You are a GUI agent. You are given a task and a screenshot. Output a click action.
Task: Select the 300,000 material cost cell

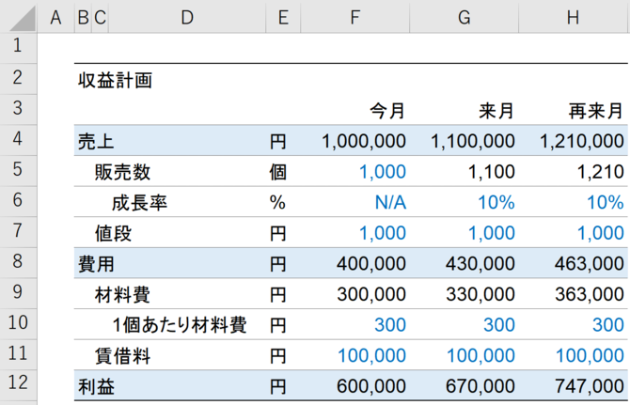pyautogui.click(x=354, y=294)
